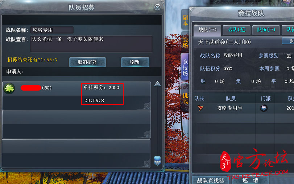Open the 副本 side tab
Screen dimensions: 294x184
point(185,20)
